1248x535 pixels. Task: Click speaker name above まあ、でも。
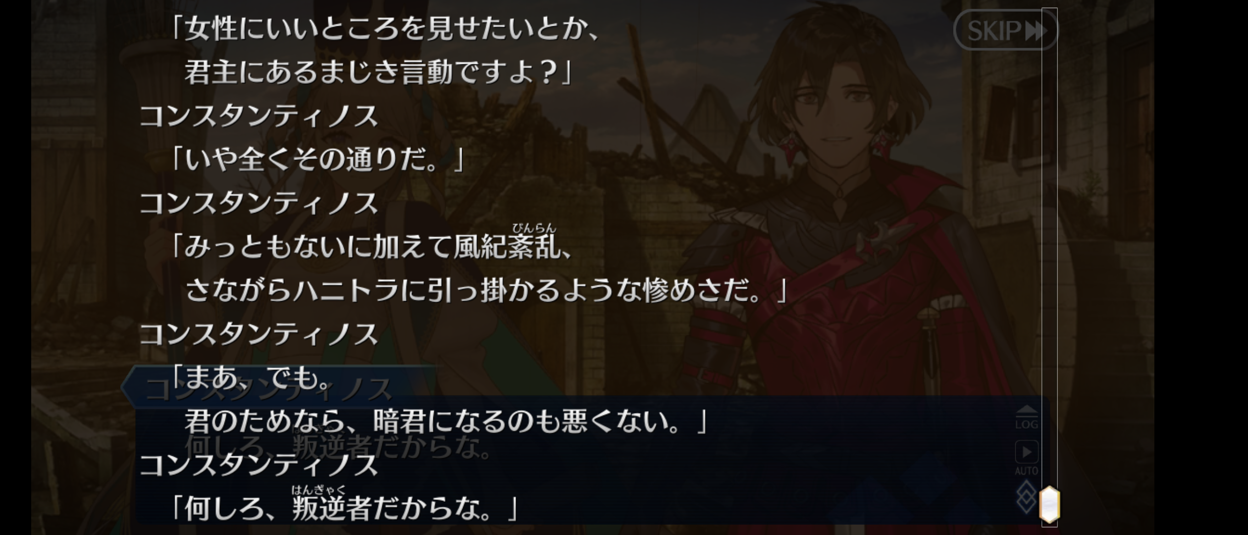coord(259,334)
